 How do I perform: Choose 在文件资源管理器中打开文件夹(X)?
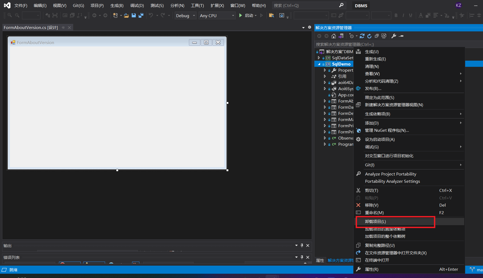pyautogui.click(x=409, y=253)
